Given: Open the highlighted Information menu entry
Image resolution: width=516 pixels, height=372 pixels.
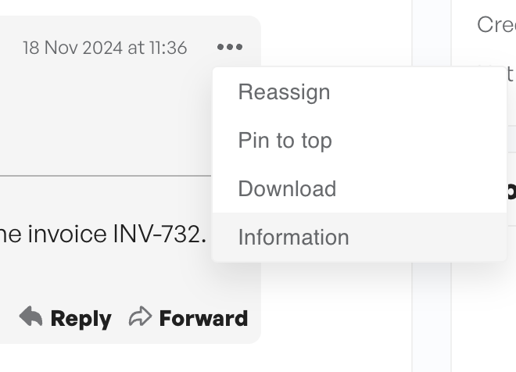Looking at the screenshot, I should tap(360, 237).
